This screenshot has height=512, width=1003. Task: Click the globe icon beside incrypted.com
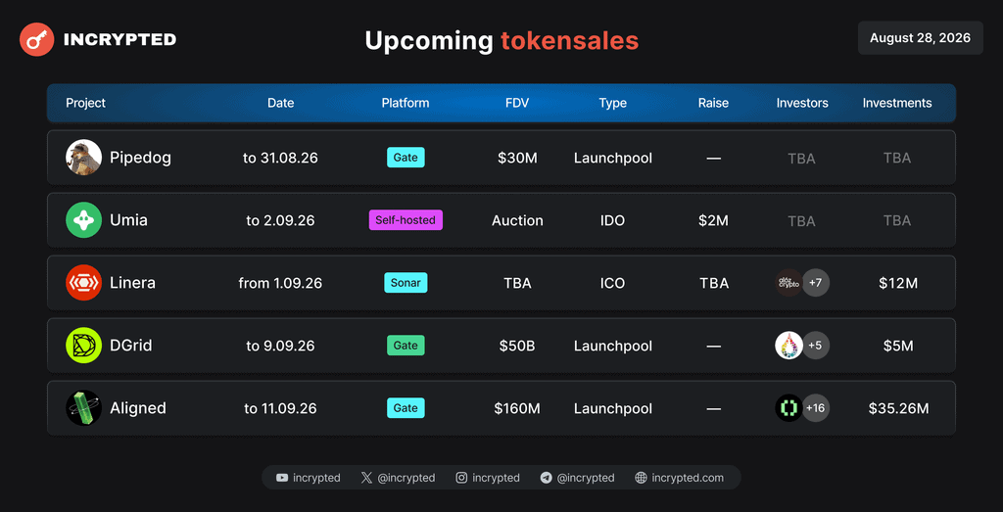coord(641,478)
